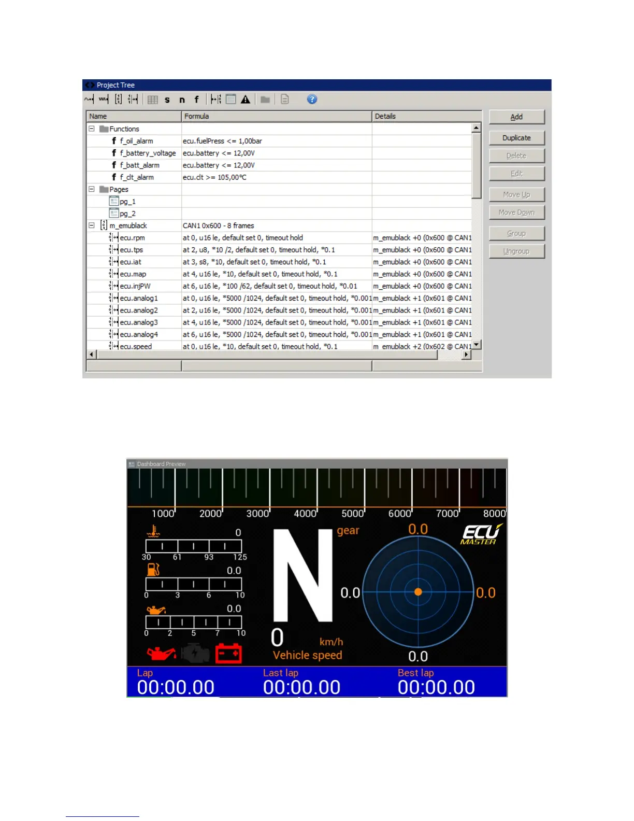Select the ecu.rpm channel row
634x821 pixels.
(x=132, y=238)
